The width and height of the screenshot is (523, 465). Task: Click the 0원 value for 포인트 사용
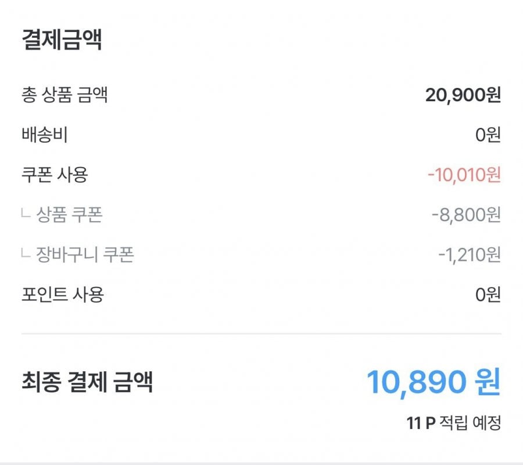(488, 294)
